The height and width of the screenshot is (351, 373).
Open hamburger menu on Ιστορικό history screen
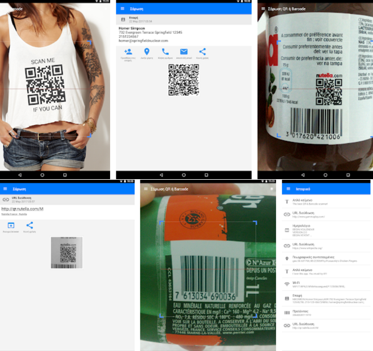click(x=288, y=189)
